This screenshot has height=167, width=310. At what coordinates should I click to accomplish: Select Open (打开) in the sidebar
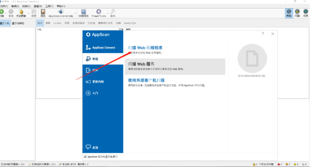(x=103, y=70)
